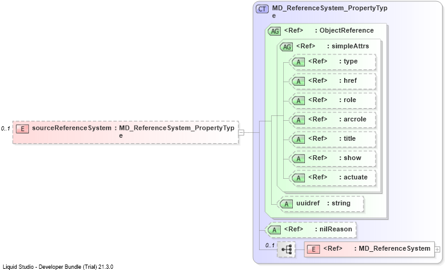
Task: Click the A icon of arcrole attribute
Action: (x=298, y=120)
